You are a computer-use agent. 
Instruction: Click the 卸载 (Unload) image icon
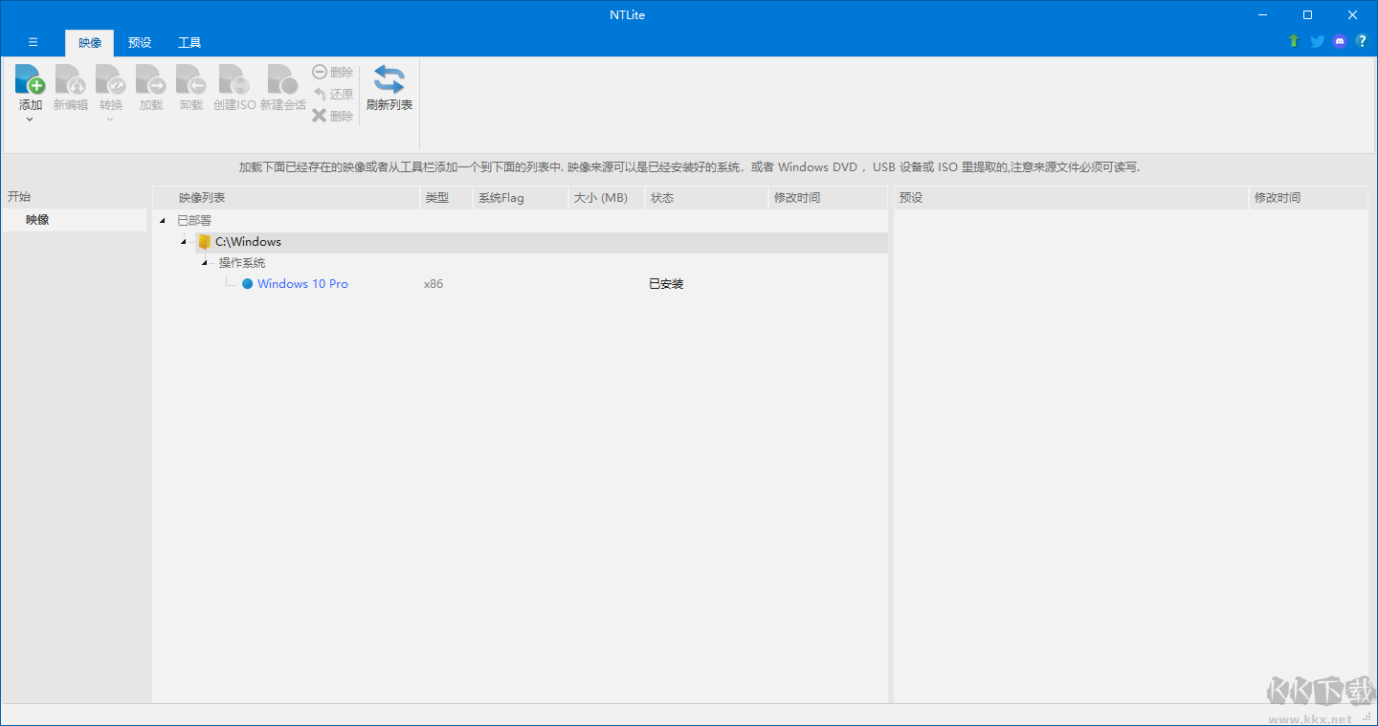191,79
